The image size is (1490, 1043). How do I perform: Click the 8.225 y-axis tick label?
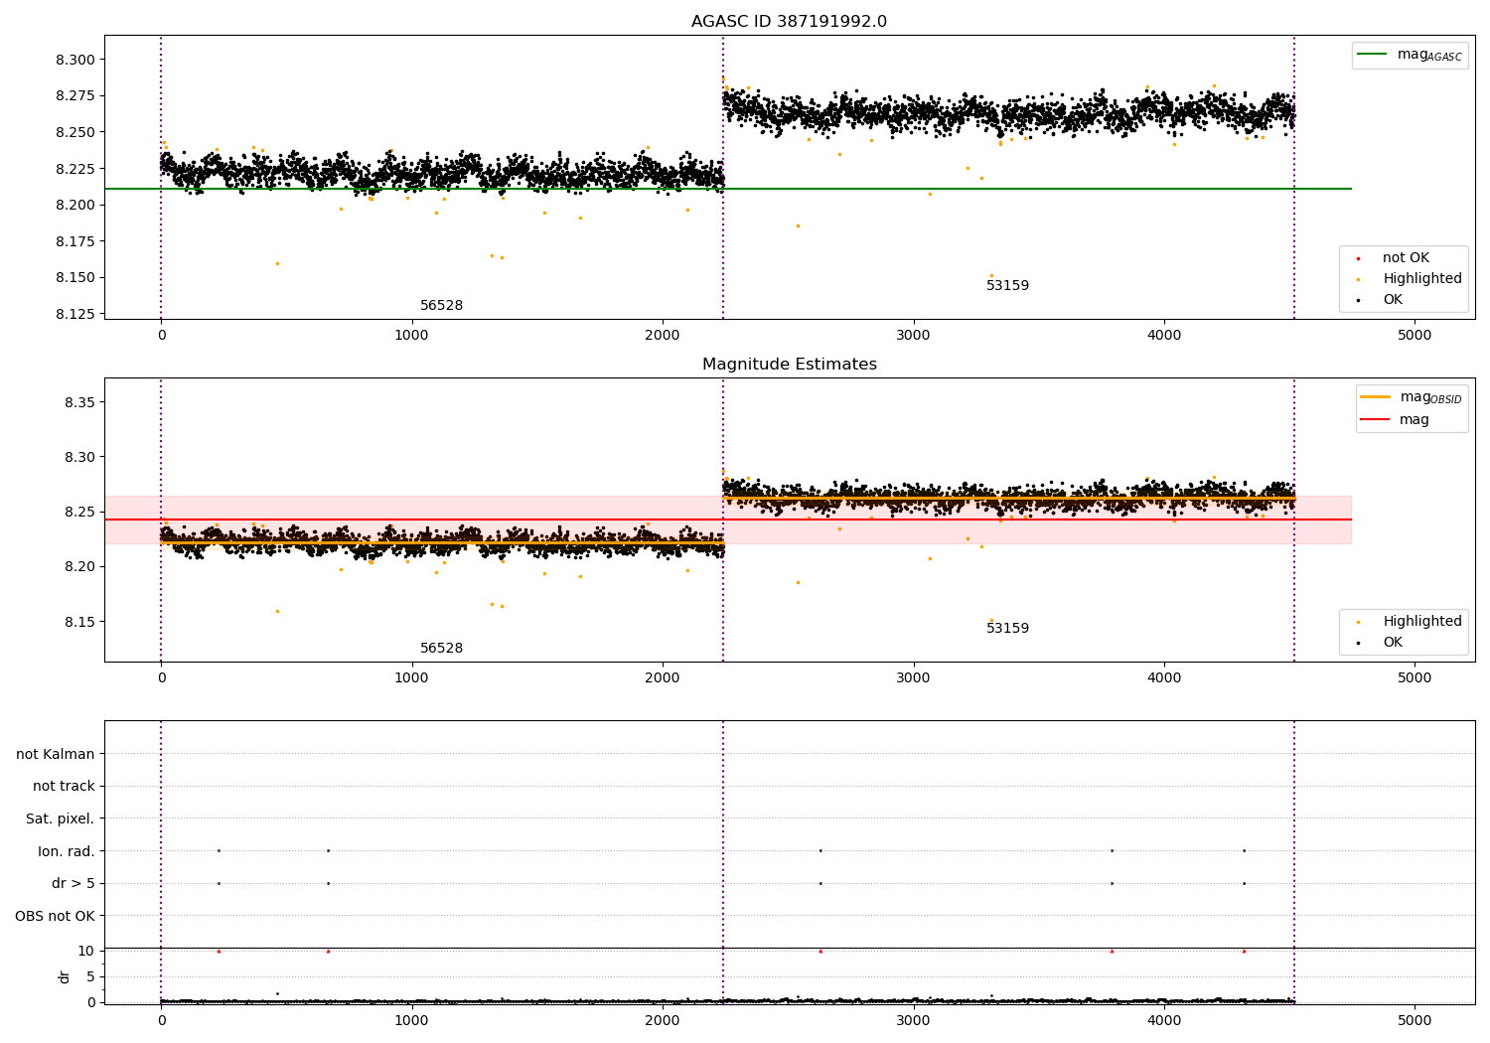tap(75, 169)
